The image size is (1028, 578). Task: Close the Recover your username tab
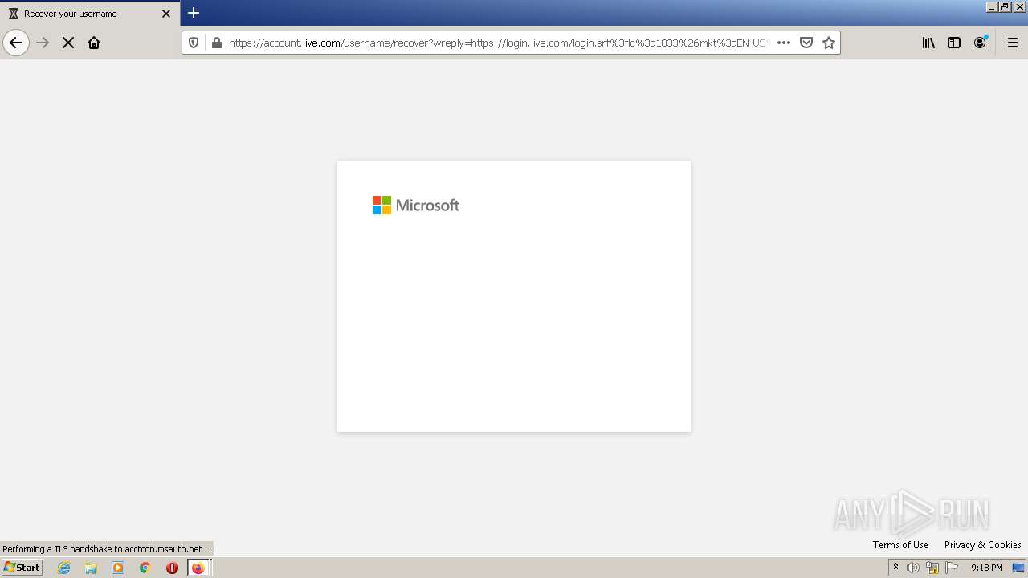[166, 14]
